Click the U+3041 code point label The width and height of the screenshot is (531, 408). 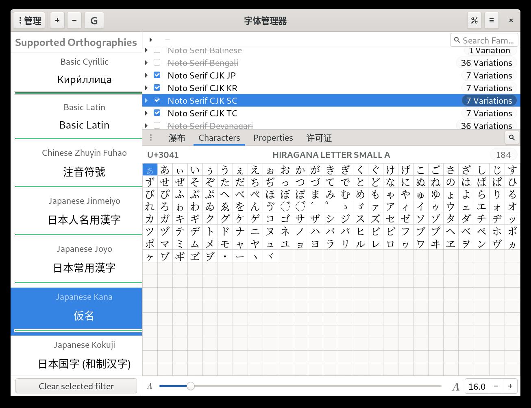[x=163, y=155]
